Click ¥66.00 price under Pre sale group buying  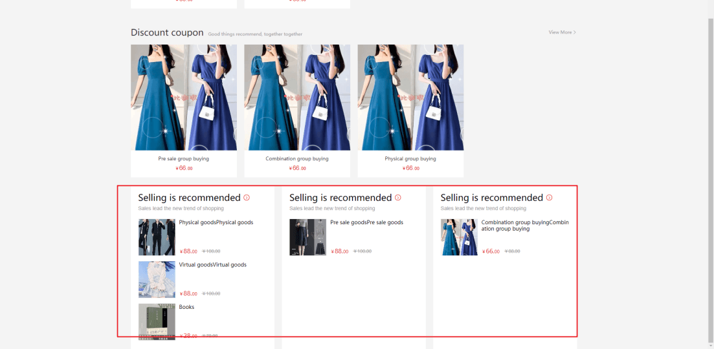tap(183, 168)
